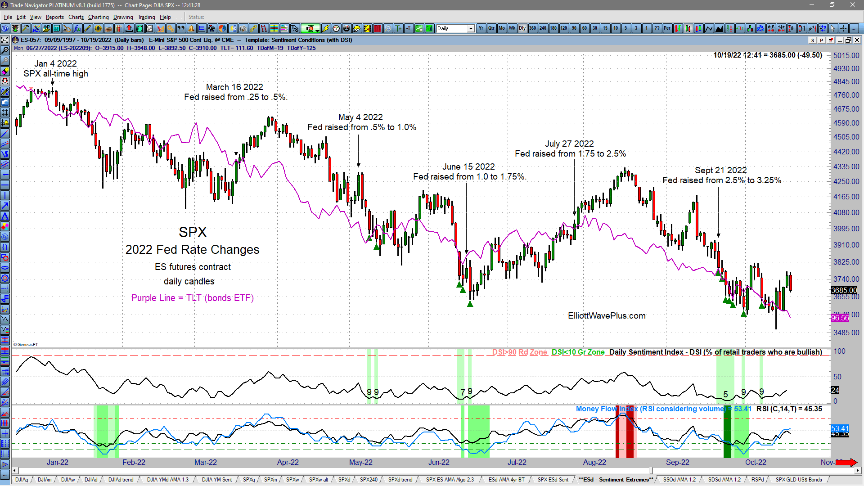Click the T+ increase text size icon
Viewport: 864px width, 486px height.
399,28
